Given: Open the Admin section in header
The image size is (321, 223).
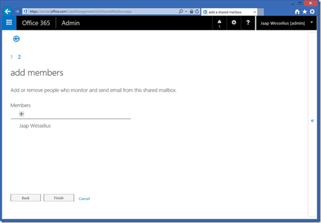Looking at the screenshot, I should [x=70, y=23].
